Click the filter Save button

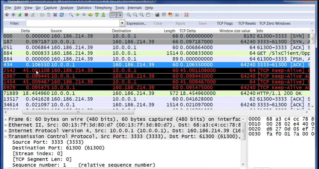[x=203, y=23]
